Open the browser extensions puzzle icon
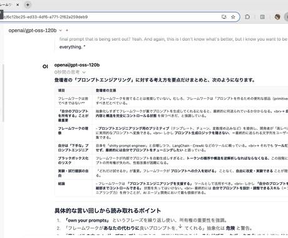The image size is (288, 238). click(247, 17)
